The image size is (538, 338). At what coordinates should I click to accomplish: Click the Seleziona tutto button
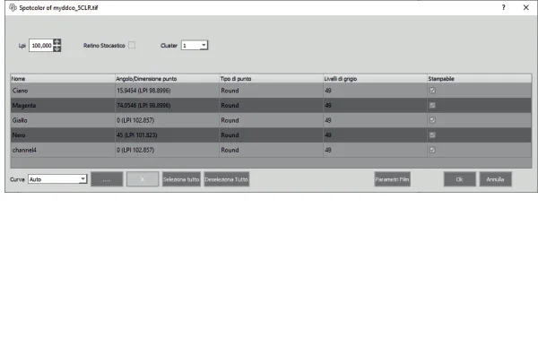tap(181, 179)
